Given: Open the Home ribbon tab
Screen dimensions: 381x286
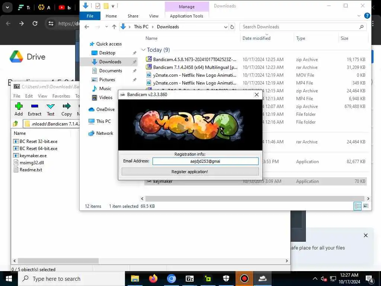Looking at the screenshot, I should tap(111, 16).
